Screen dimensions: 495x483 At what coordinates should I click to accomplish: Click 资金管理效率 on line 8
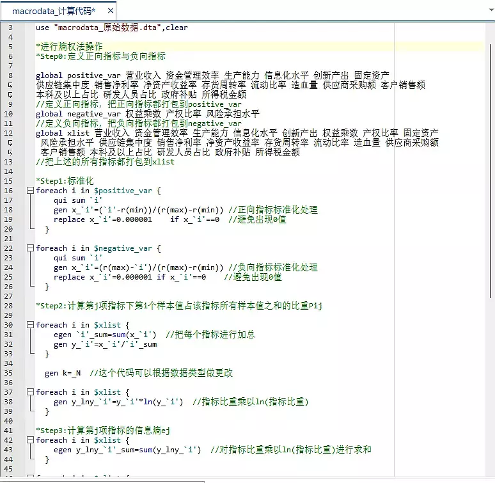tap(192, 75)
